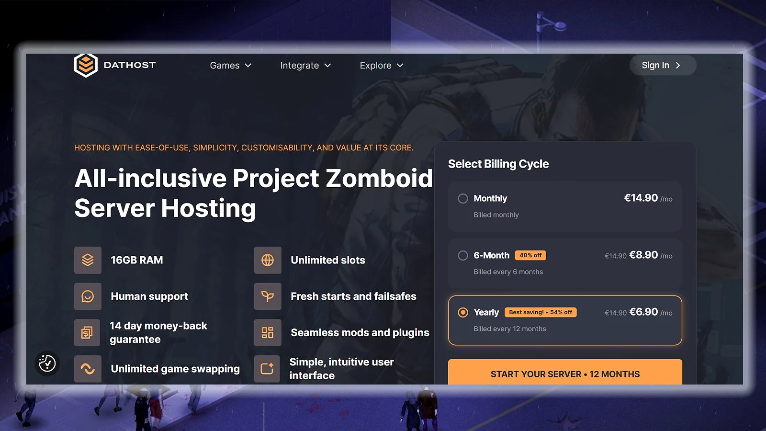Click the Fresh starts and failsafes sprout icon
The height and width of the screenshot is (431, 766).
coord(268,296)
